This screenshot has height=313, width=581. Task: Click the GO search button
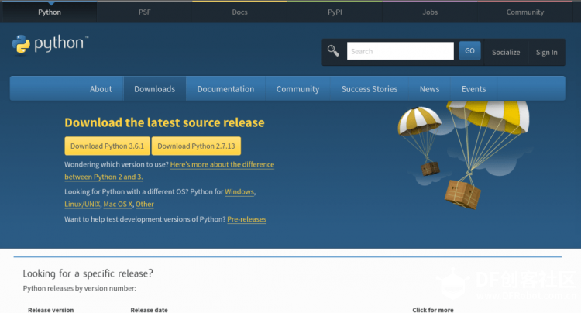point(469,51)
